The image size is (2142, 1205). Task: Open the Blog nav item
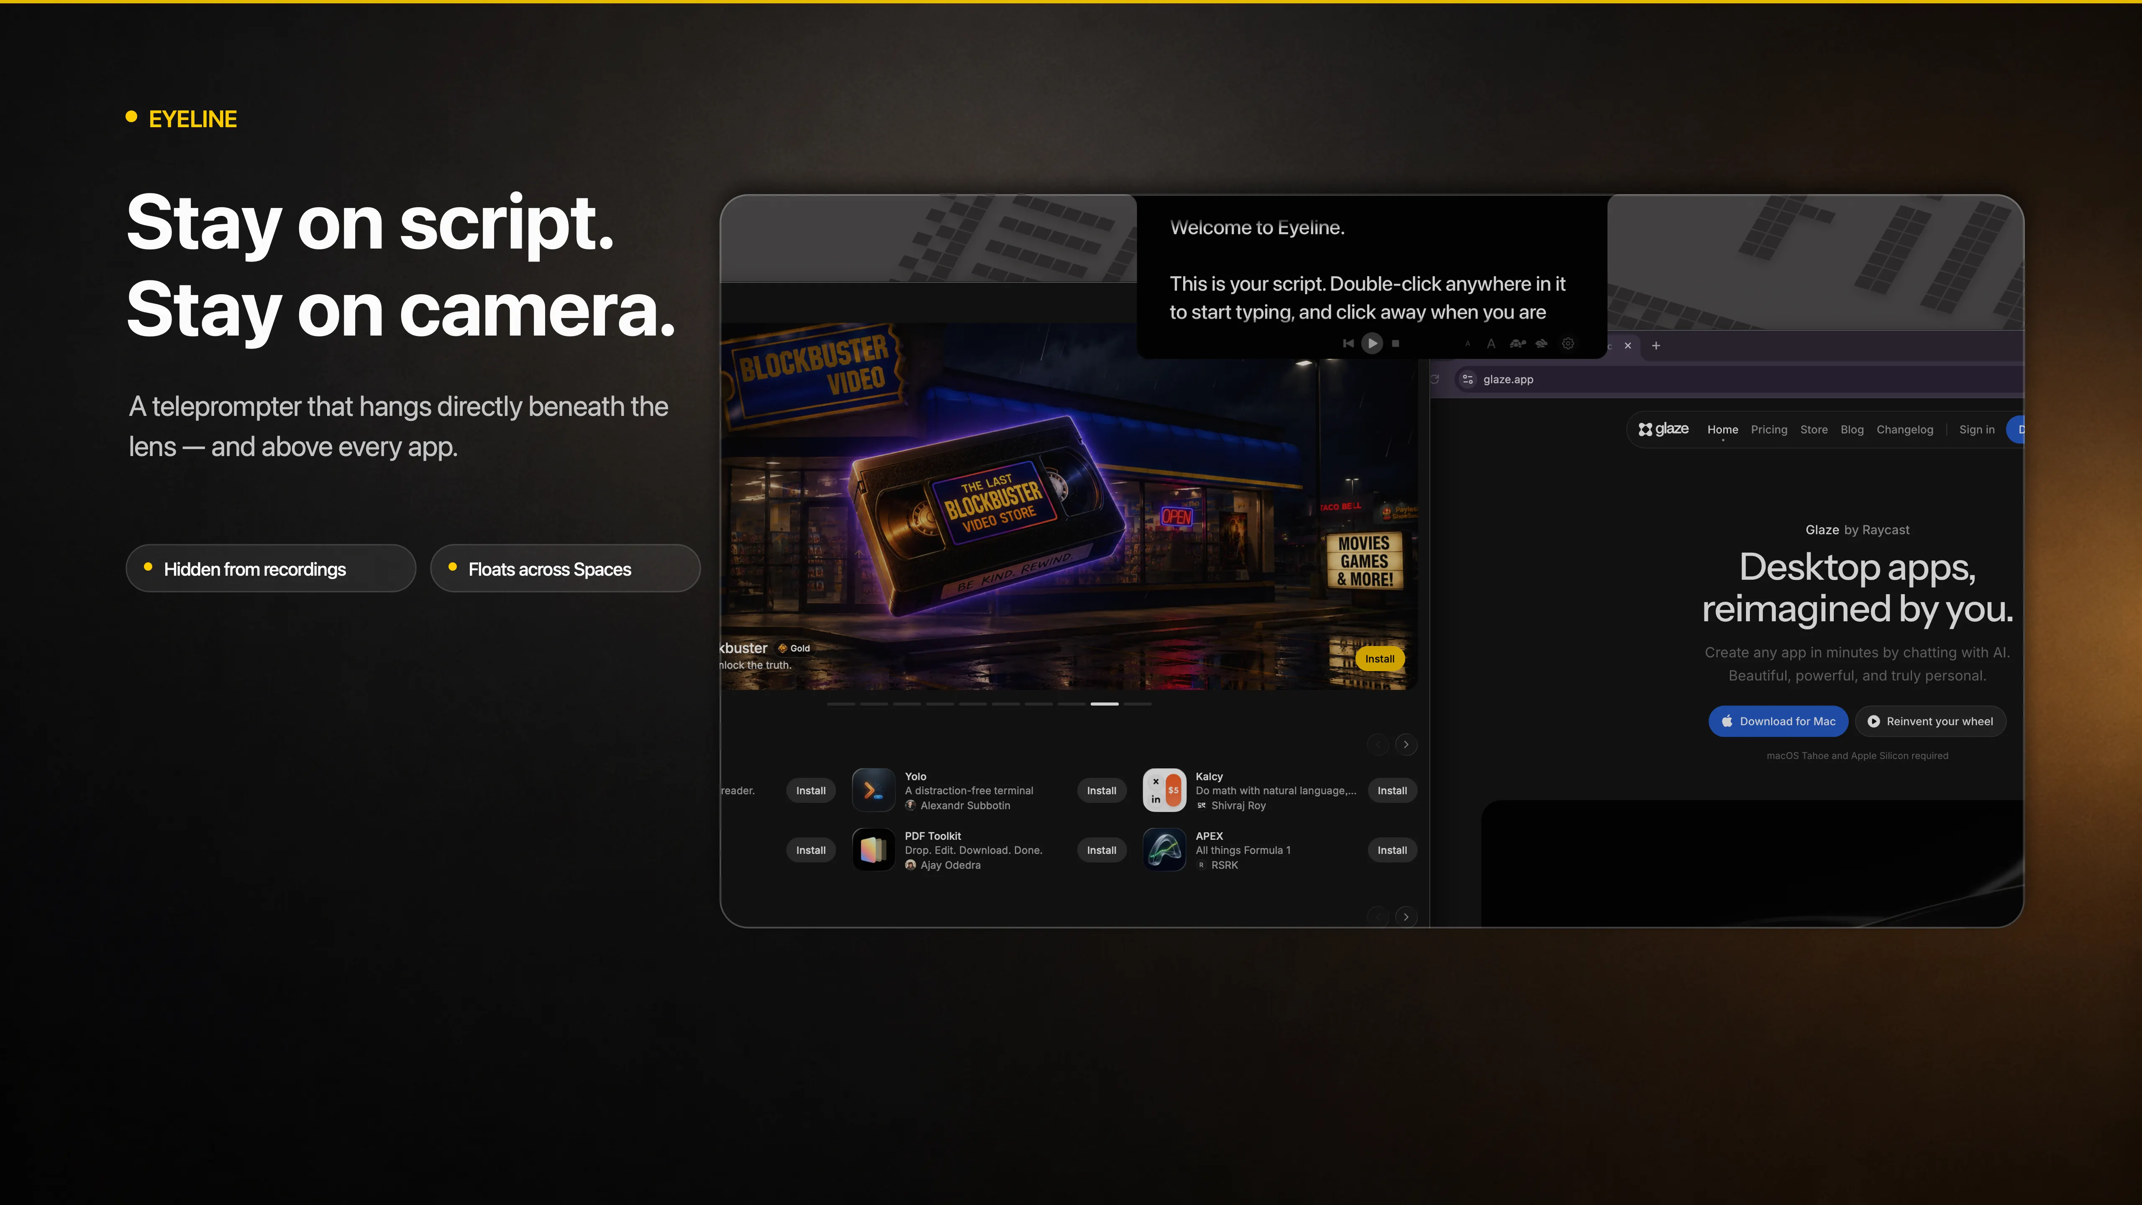point(1852,430)
